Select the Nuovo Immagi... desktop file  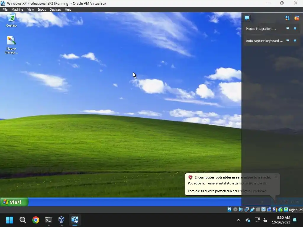(11, 45)
